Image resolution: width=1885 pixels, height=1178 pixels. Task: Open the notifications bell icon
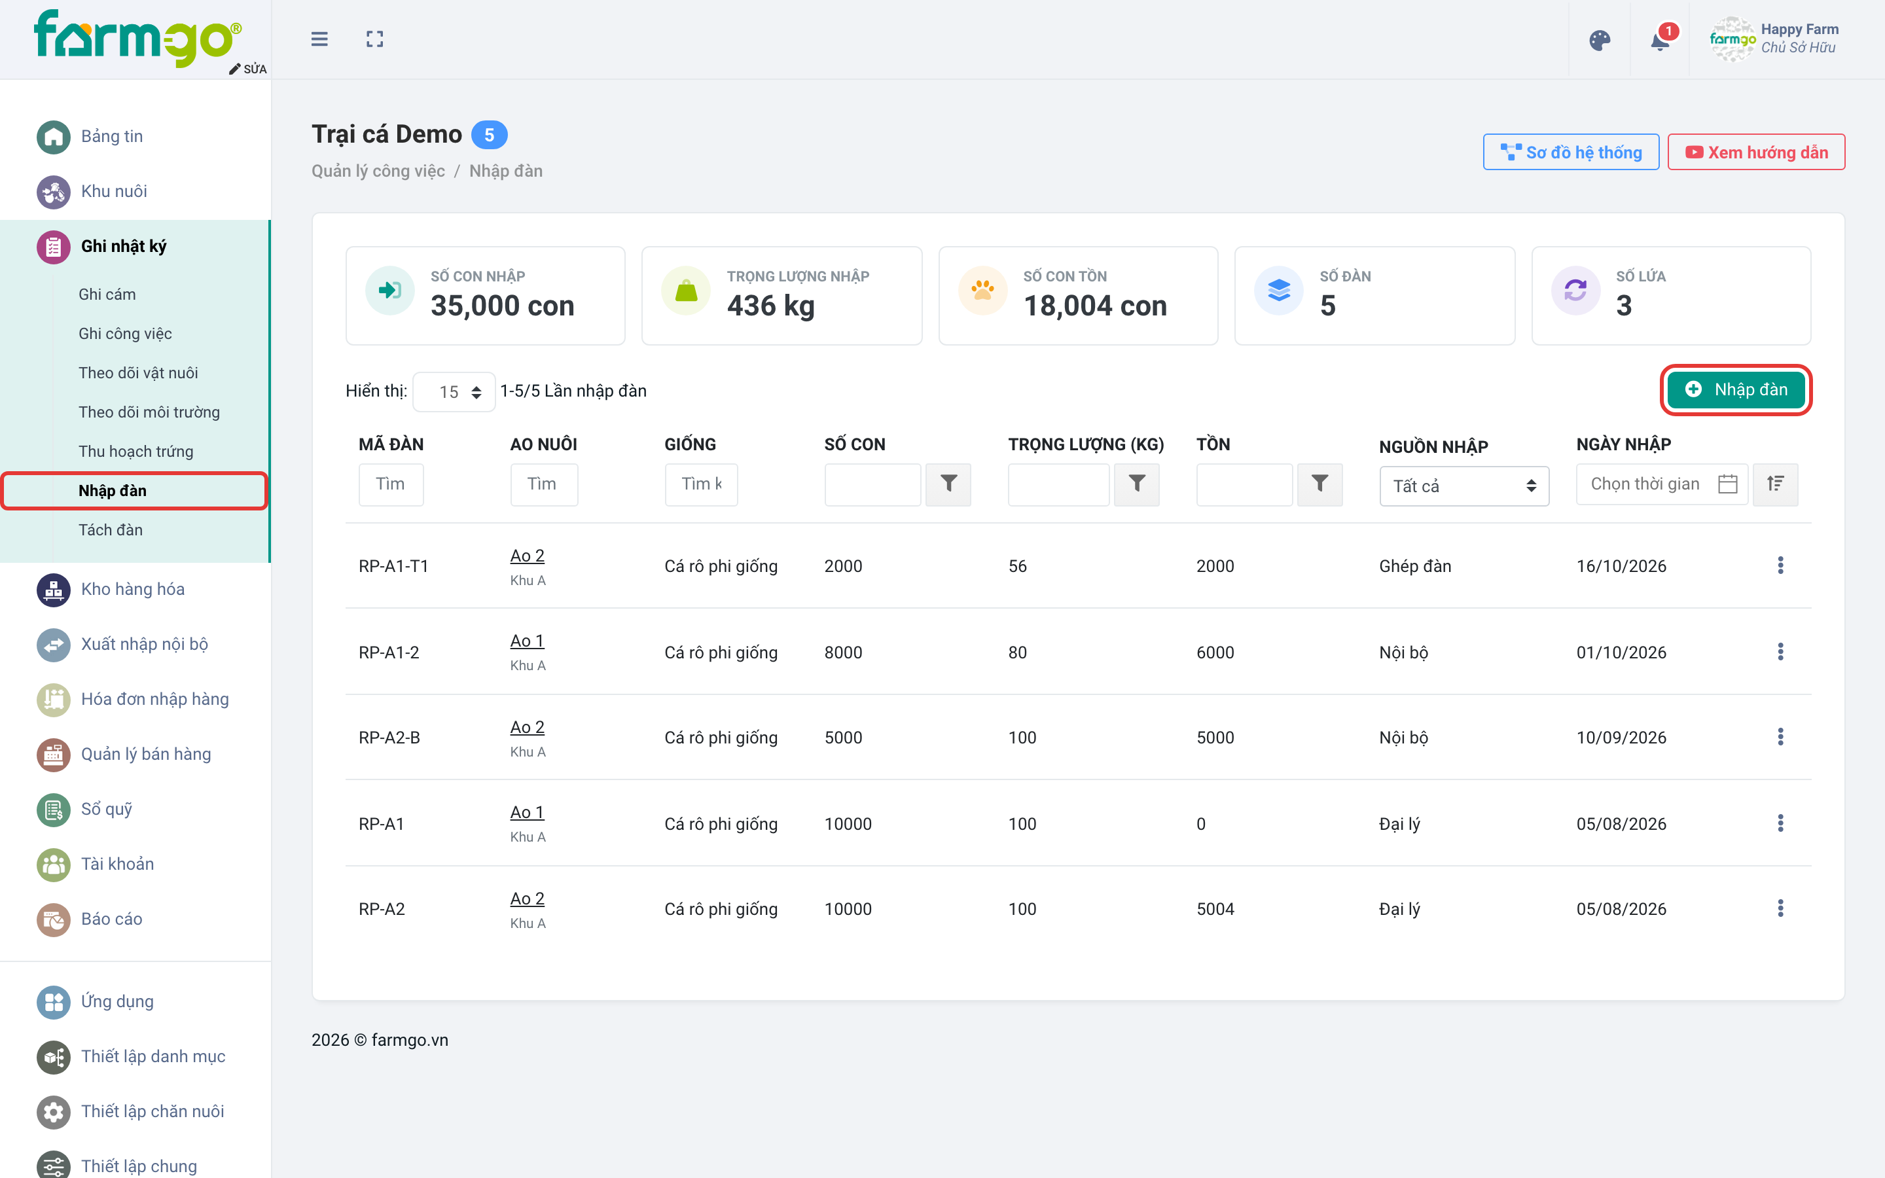pos(1660,40)
